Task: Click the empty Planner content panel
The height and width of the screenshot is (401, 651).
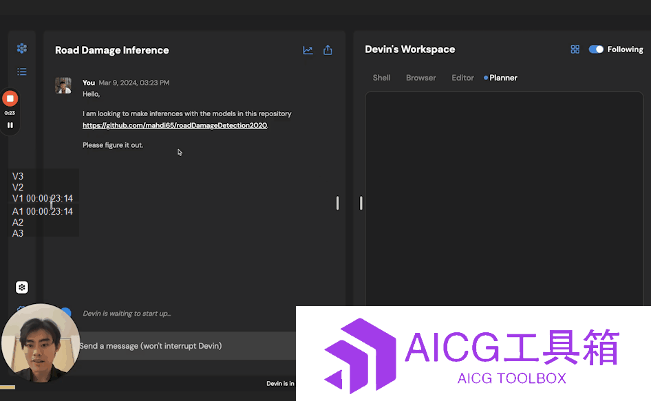Action: pyautogui.click(x=504, y=198)
